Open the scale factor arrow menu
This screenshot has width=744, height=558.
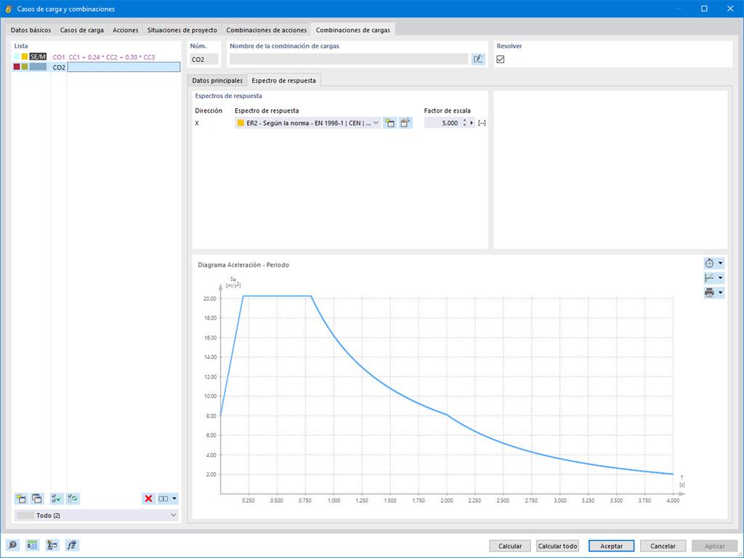(472, 123)
